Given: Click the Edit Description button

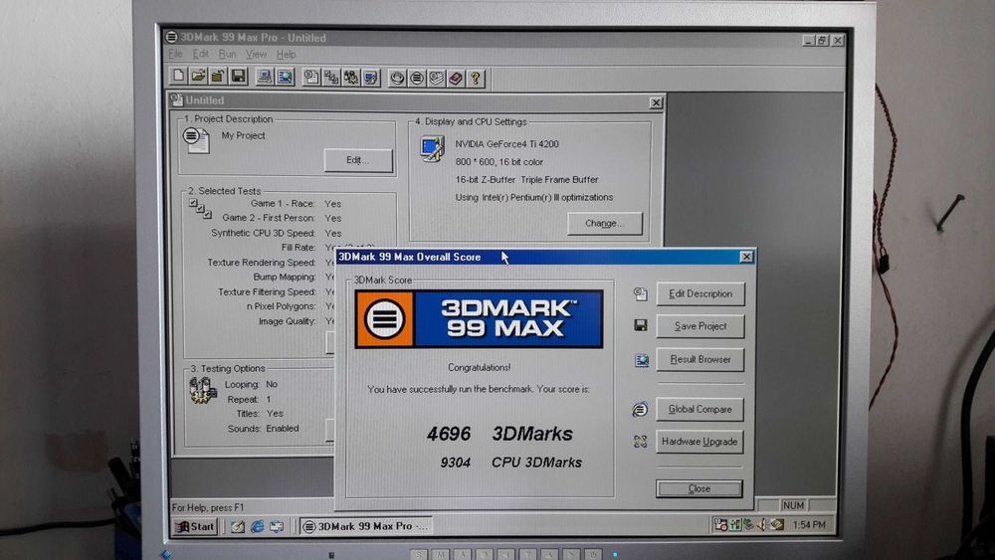Looking at the screenshot, I should tap(699, 293).
